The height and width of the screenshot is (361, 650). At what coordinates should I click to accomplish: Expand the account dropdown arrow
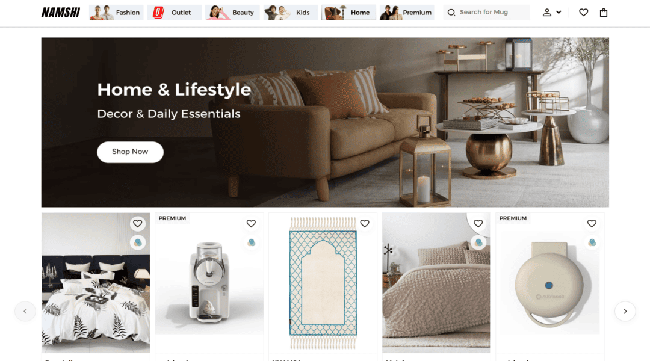[x=559, y=13]
